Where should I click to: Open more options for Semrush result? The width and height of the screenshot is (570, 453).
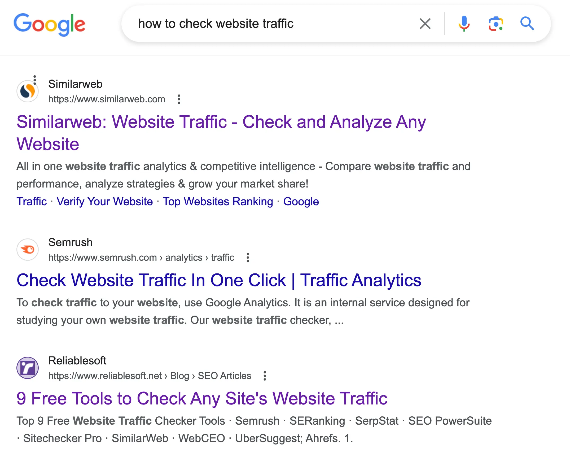click(248, 258)
